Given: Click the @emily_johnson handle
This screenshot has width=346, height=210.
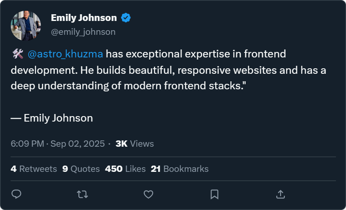Looking at the screenshot, I should pos(83,31).
